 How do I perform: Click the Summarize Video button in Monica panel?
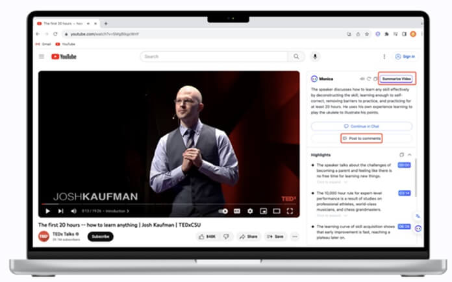(x=397, y=78)
